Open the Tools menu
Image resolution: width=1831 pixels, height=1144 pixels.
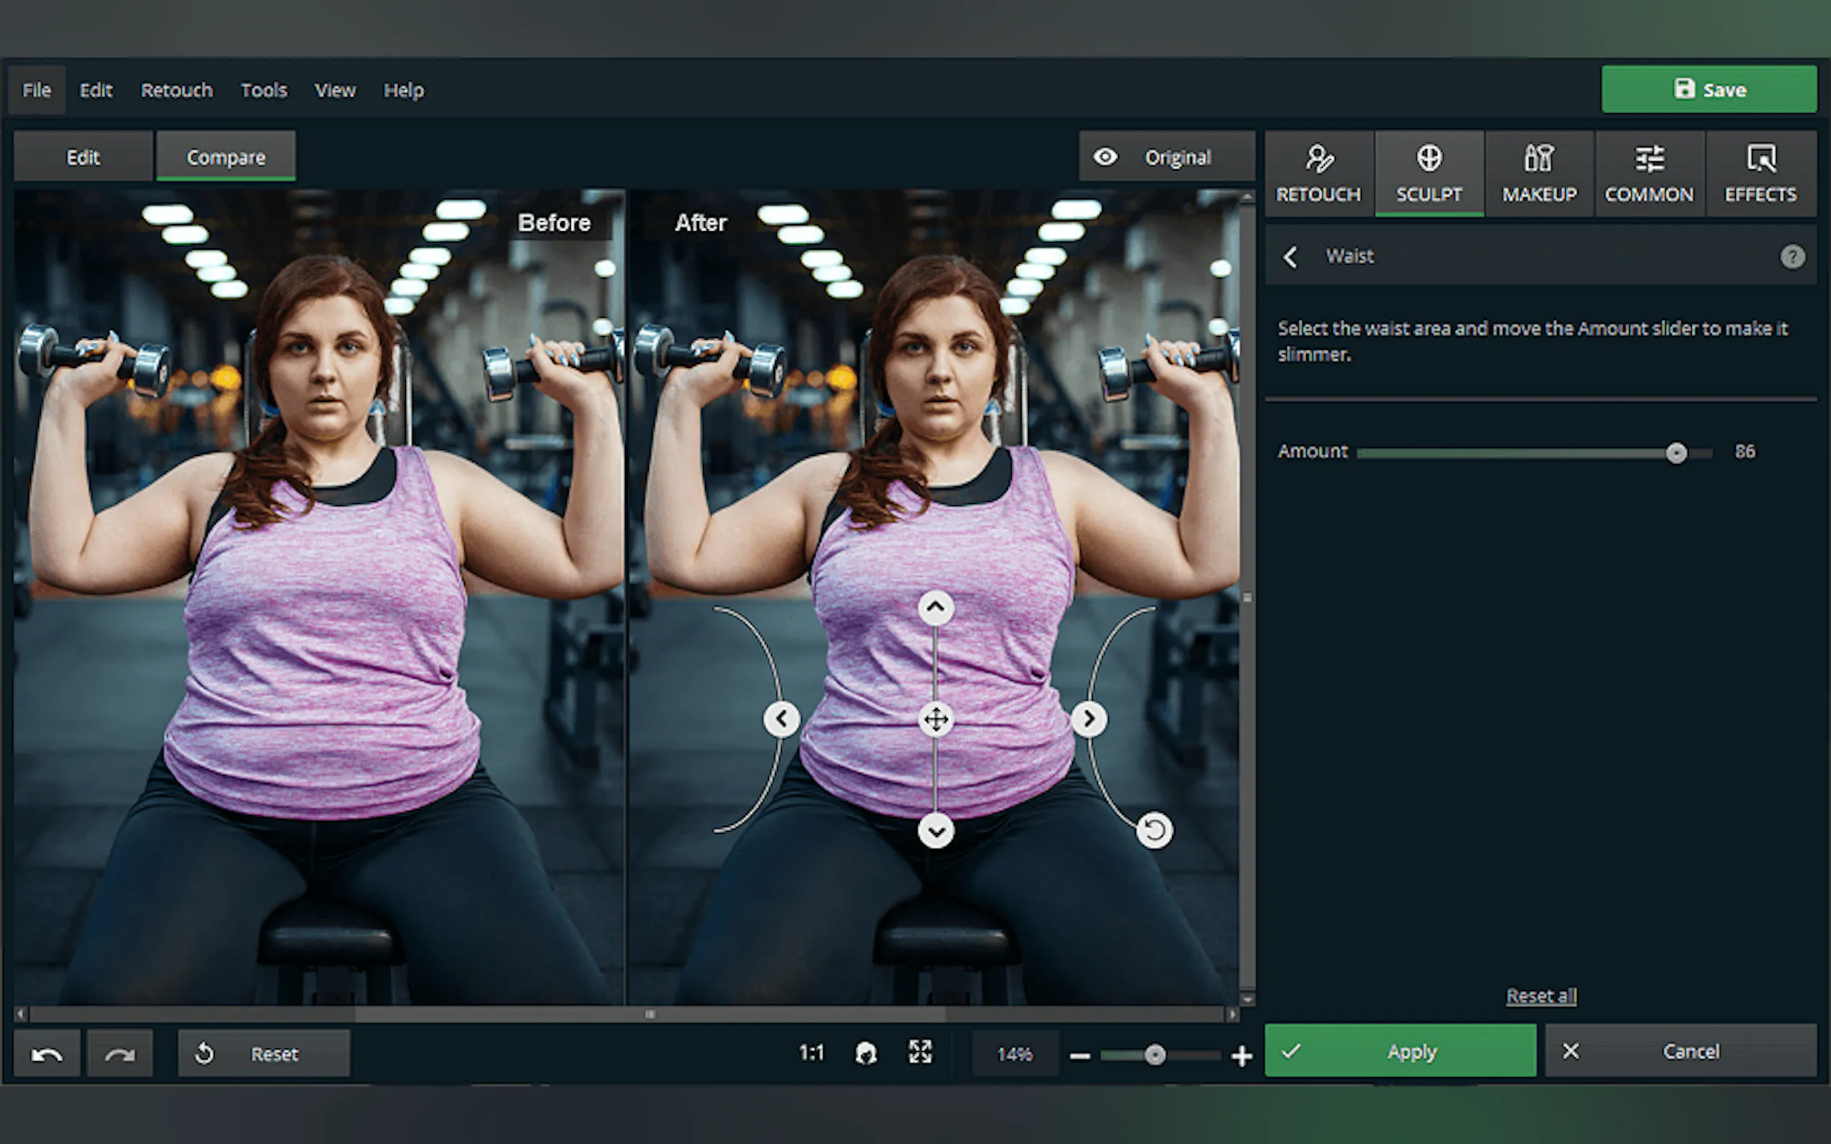pyautogui.click(x=263, y=90)
